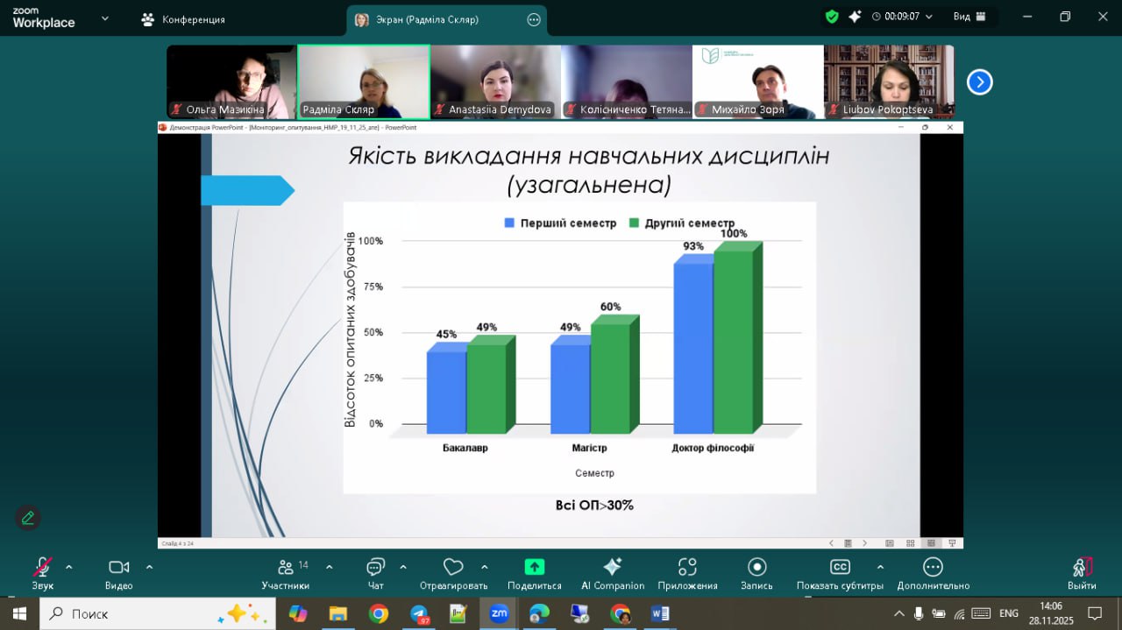Switch to the Конференция tab

point(183,19)
